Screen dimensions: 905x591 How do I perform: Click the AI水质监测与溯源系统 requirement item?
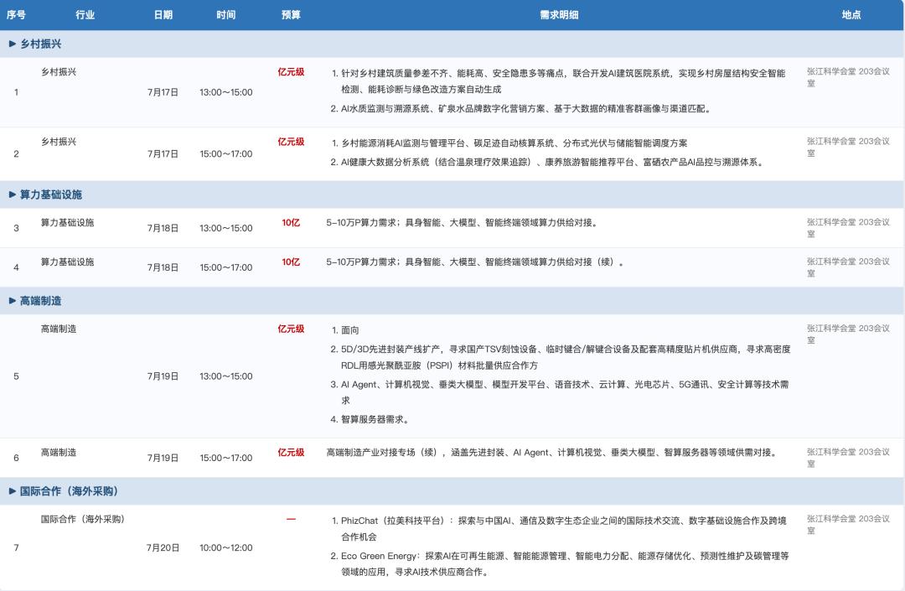[525, 108]
